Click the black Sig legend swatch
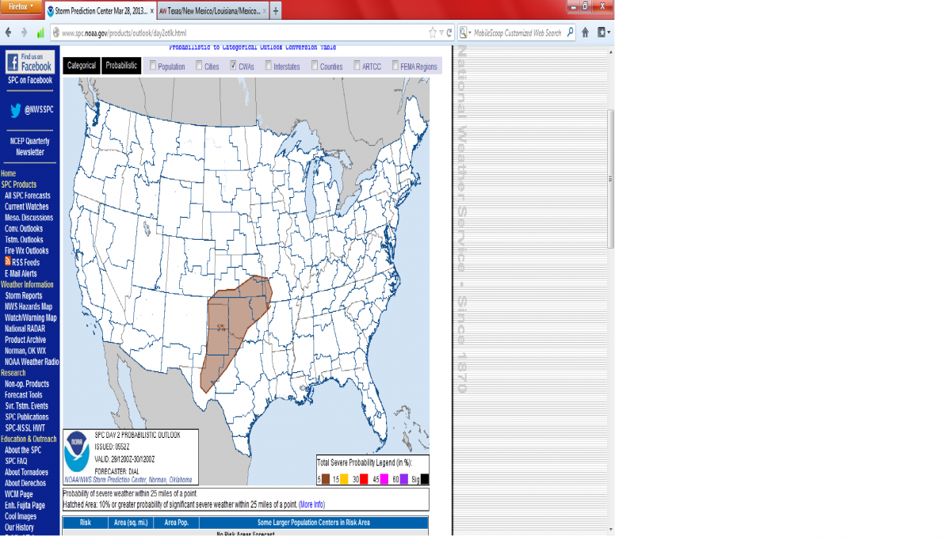This screenshot has height=540, width=951. coord(425,479)
